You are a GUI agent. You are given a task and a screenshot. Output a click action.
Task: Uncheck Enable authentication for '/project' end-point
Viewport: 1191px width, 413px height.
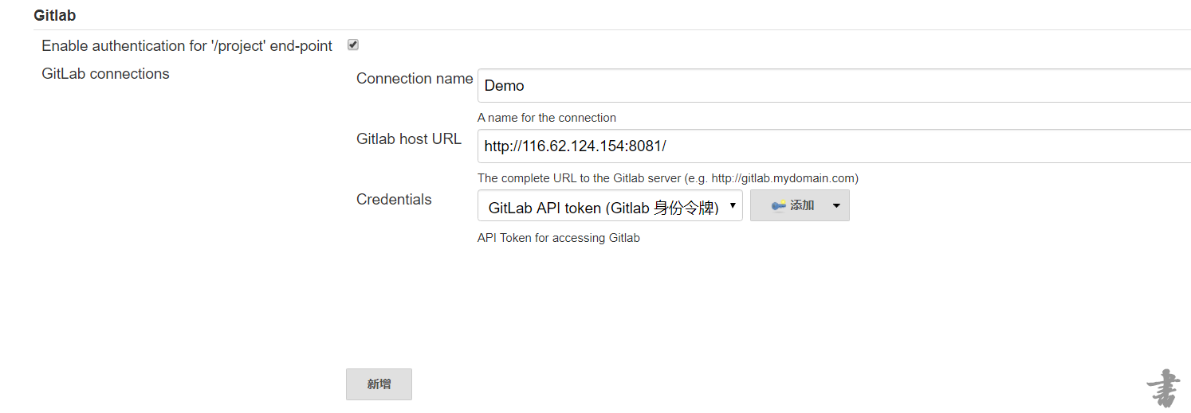(353, 45)
